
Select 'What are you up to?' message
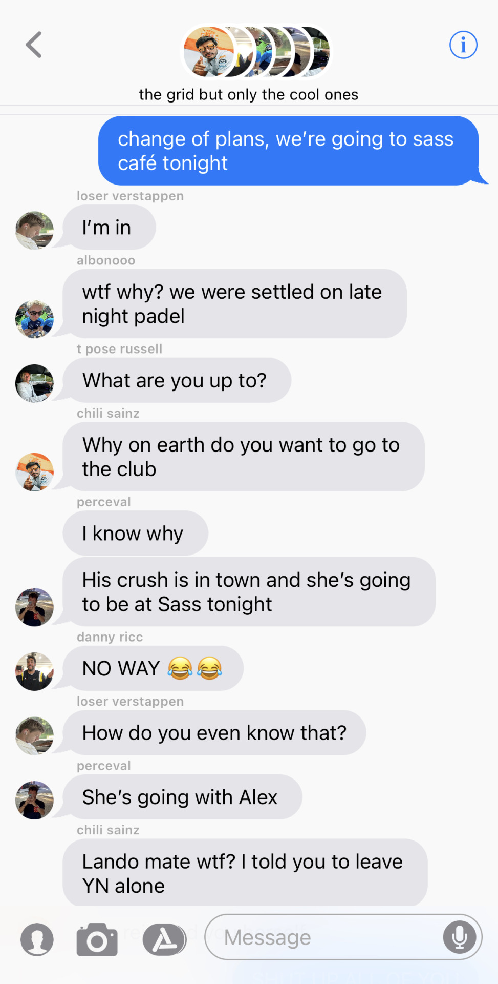pos(177,380)
